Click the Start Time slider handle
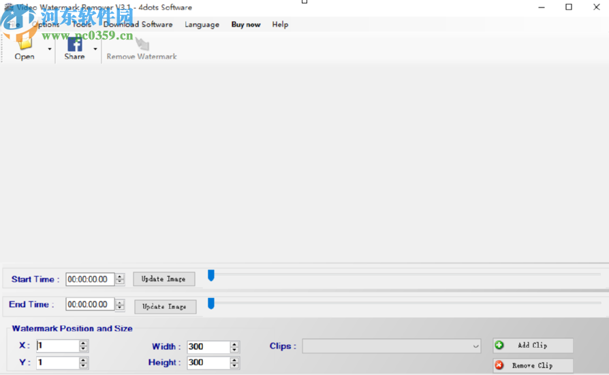Screen dimensions: 609x375 211,275
